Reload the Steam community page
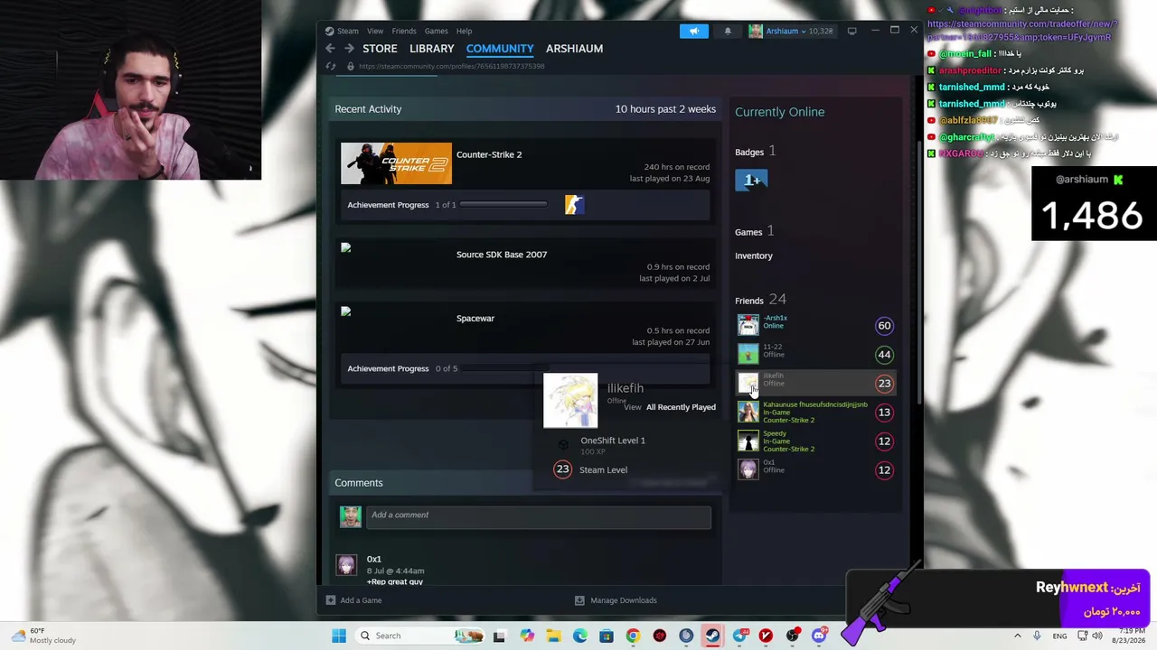Viewport: 1157px width, 650px height. (x=331, y=66)
